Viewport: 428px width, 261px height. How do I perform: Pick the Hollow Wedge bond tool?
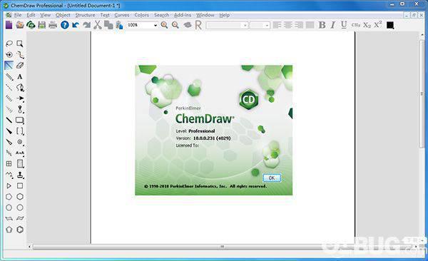tap(9, 142)
